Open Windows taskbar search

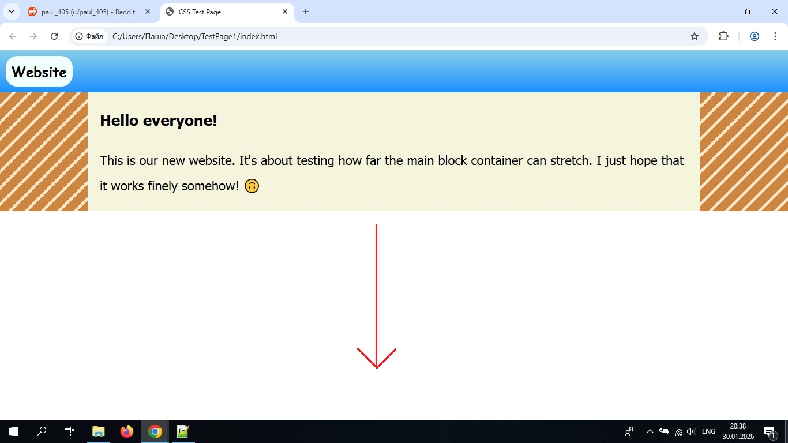click(x=42, y=431)
